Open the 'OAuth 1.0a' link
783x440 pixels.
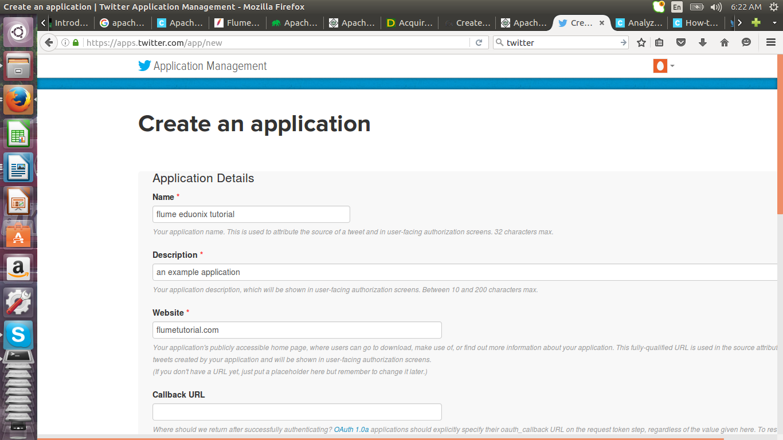351,430
